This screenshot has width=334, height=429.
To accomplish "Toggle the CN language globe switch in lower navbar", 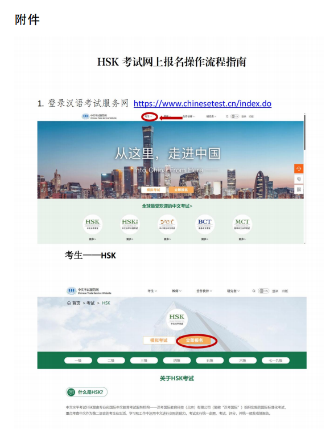I will tap(264, 291).
